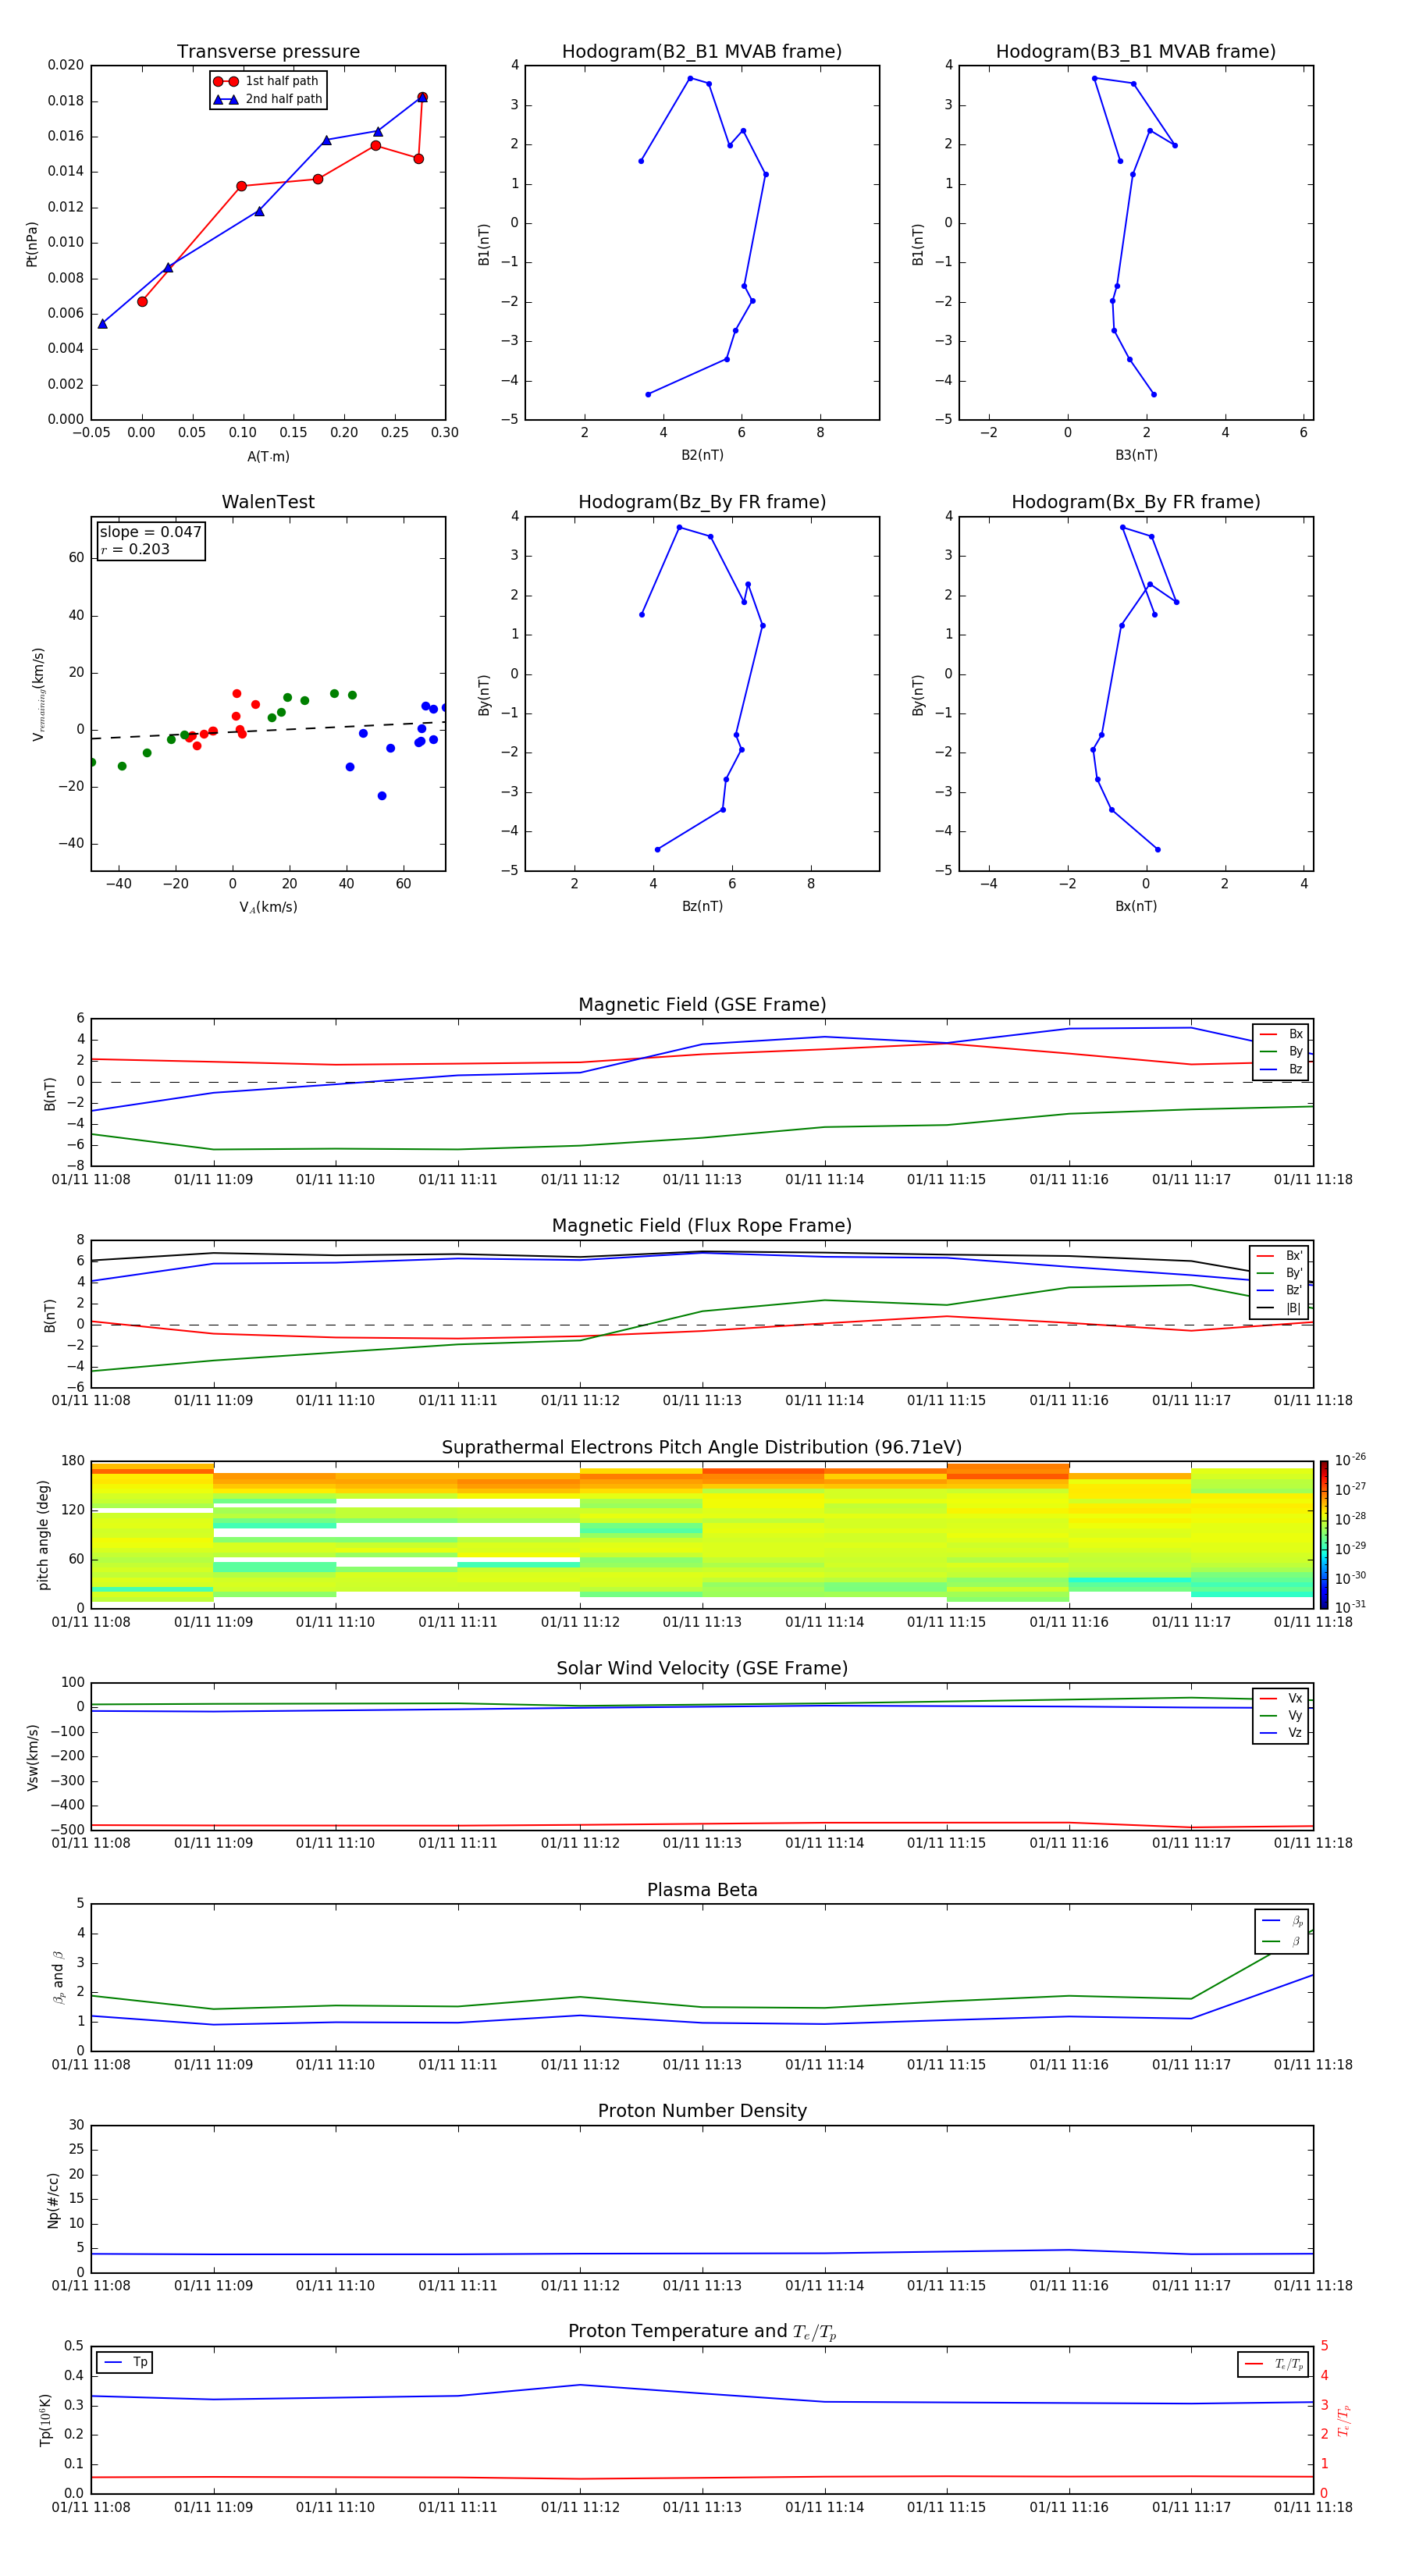Select the "Hodogram(Bz_By FR frame)" title
This screenshot has height=2576, width=1405.
(702, 502)
